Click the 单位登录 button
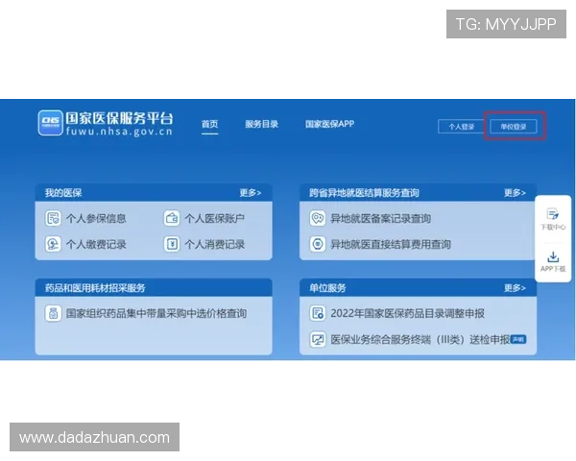This screenshot has height=461, width=576. pyautogui.click(x=514, y=127)
